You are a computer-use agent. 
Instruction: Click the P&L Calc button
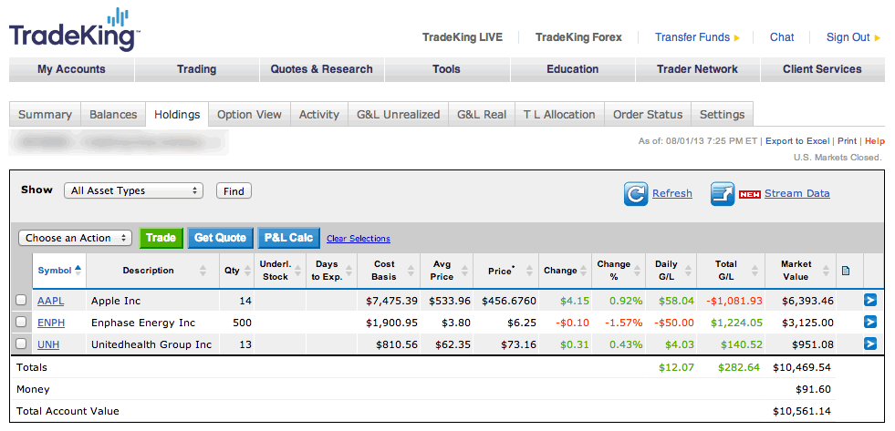click(x=289, y=238)
